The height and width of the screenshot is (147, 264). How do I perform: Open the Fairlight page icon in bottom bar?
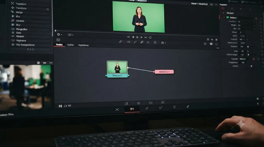(x=161, y=108)
